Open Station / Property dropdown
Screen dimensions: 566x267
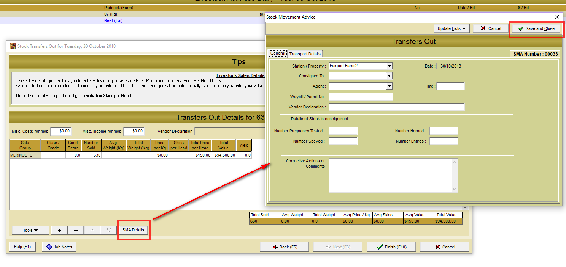389,66
